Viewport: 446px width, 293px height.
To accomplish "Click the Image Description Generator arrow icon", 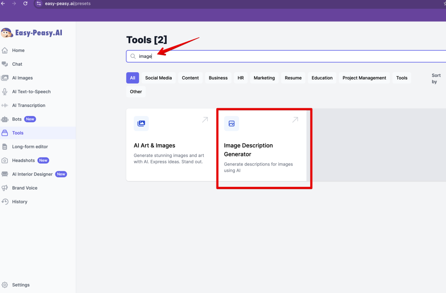I will tap(295, 120).
